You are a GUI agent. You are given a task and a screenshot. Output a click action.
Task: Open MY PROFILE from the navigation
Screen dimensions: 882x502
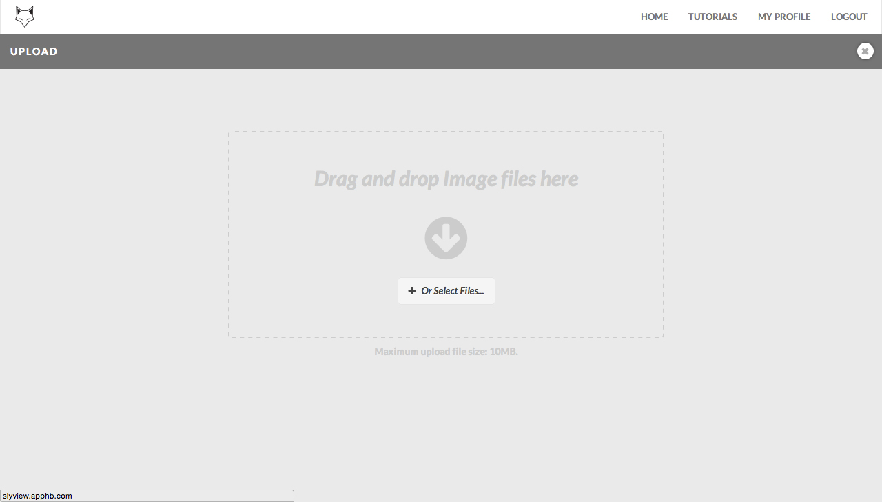[784, 17]
